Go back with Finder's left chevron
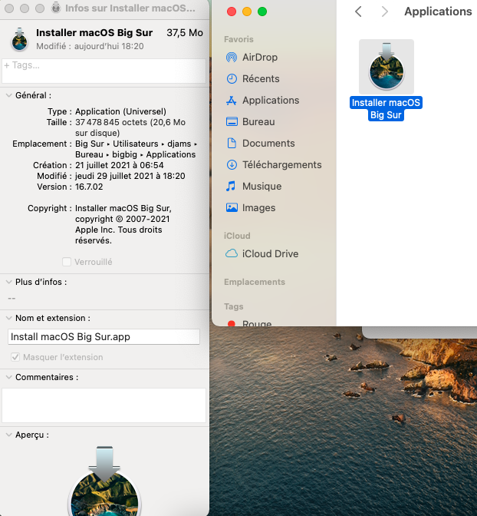 coord(358,12)
